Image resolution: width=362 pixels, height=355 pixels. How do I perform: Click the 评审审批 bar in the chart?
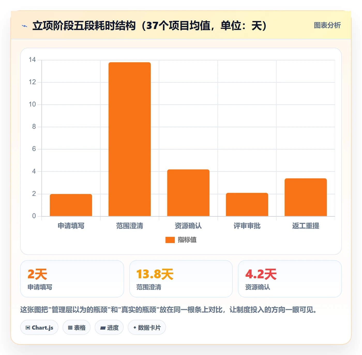click(x=247, y=204)
